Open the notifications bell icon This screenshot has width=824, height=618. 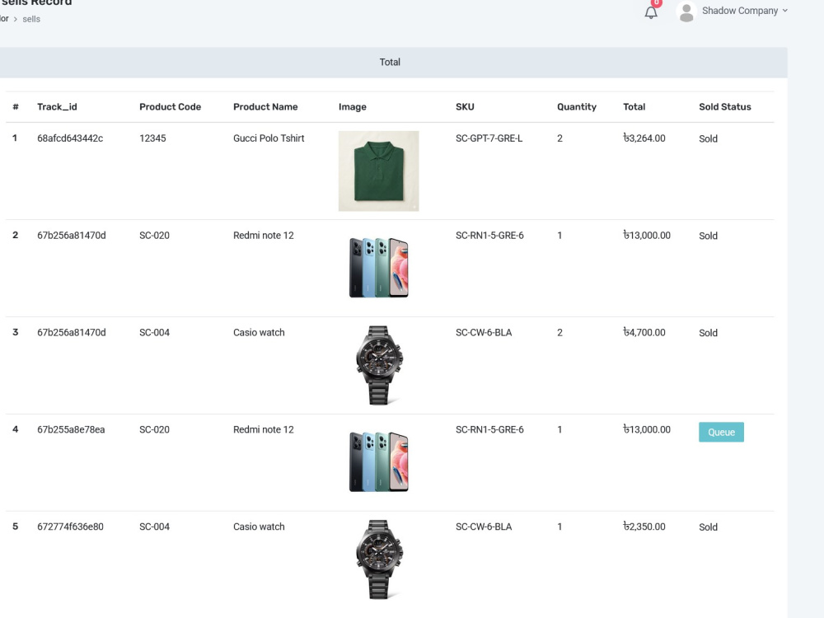click(x=651, y=12)
